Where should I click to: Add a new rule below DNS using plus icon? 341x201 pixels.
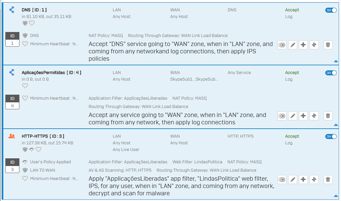pos(303,44)
